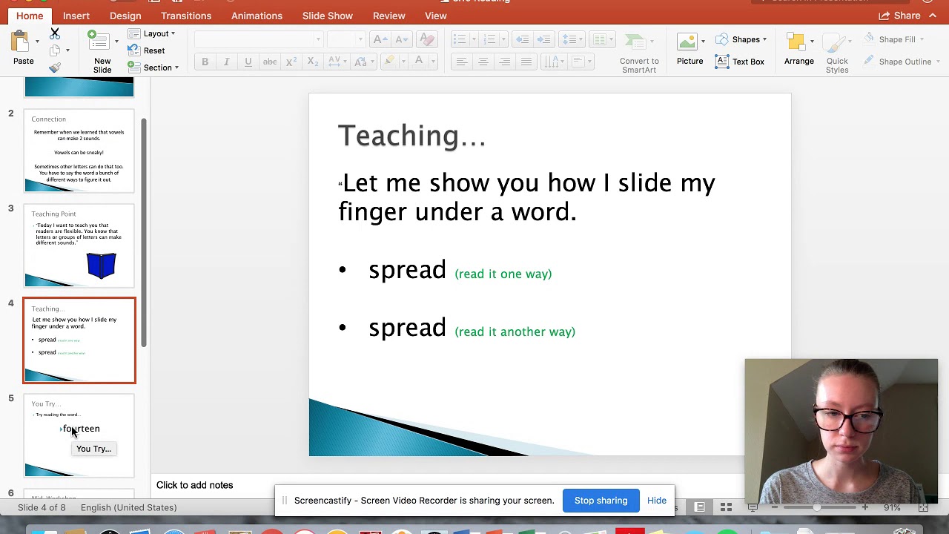Hide the Screencastify sharing bar

657,501
